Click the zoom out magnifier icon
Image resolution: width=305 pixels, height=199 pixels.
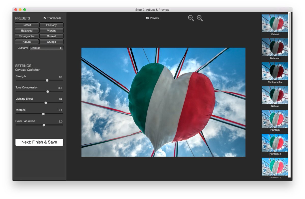point(191,18)
